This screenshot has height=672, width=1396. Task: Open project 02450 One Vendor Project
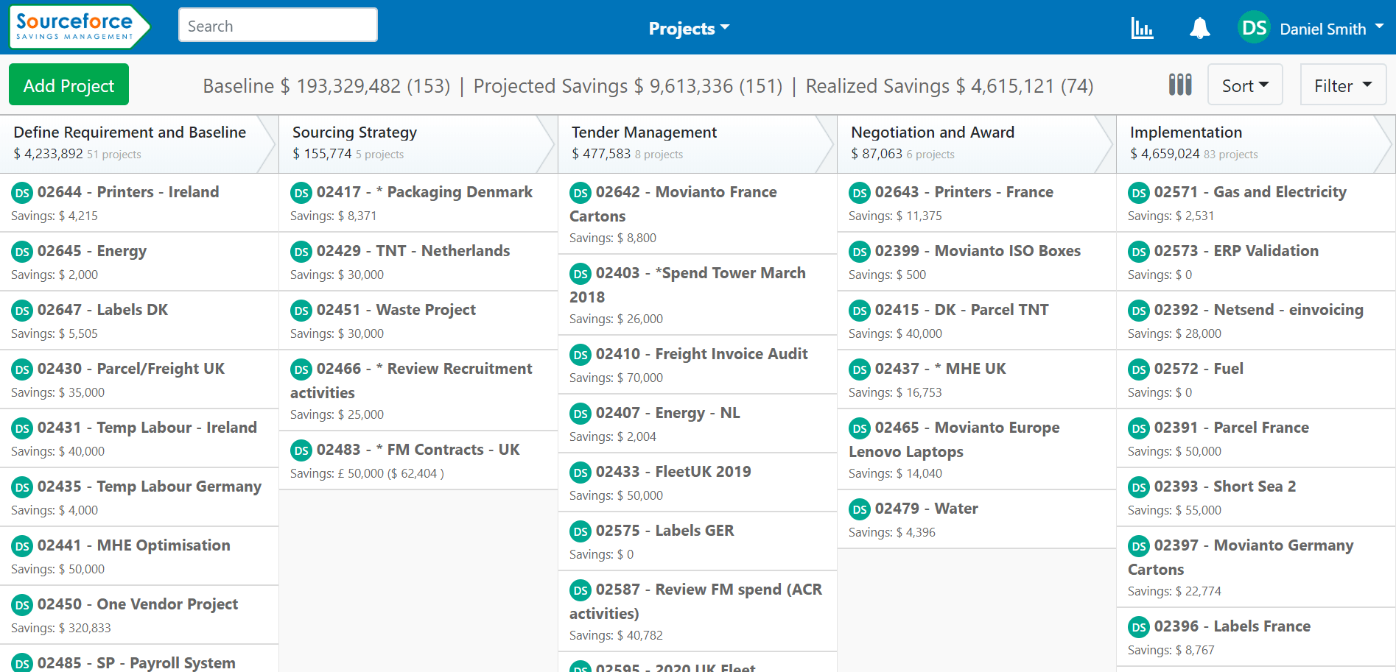138,604
